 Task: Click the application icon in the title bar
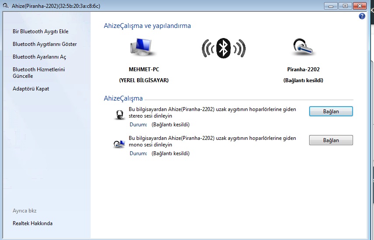tap(6, 6)
